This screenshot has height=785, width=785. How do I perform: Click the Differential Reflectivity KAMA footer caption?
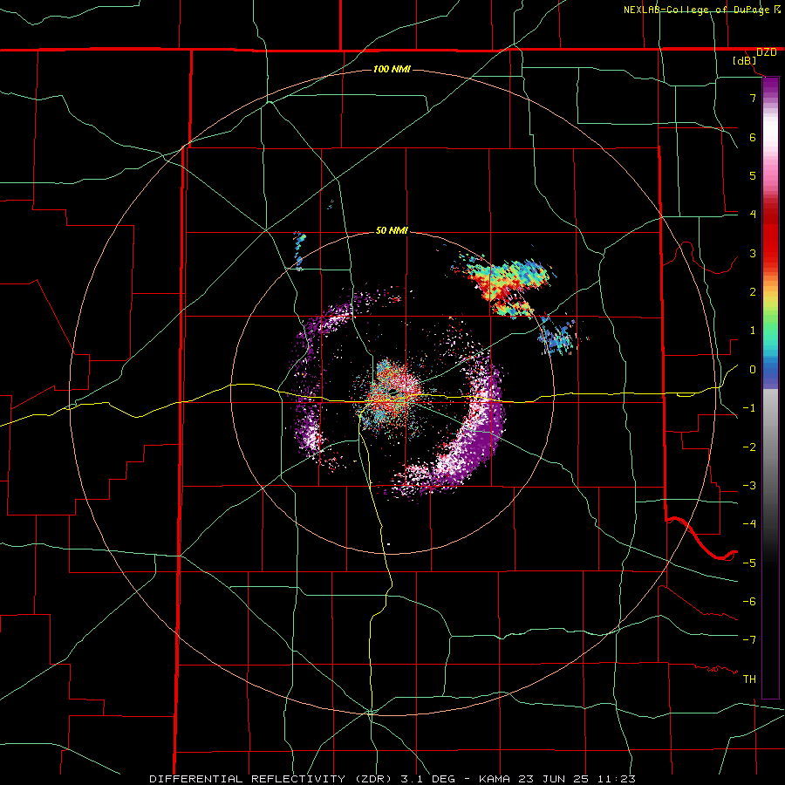point(392,779)
